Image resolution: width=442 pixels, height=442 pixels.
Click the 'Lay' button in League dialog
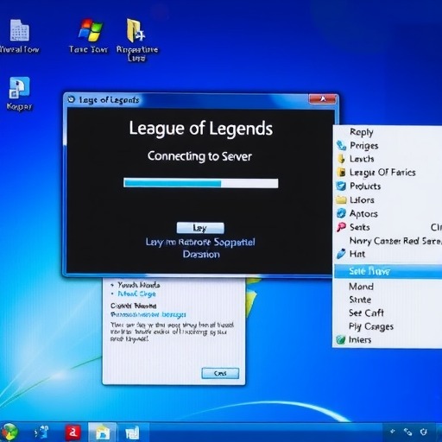pos(200,228)
